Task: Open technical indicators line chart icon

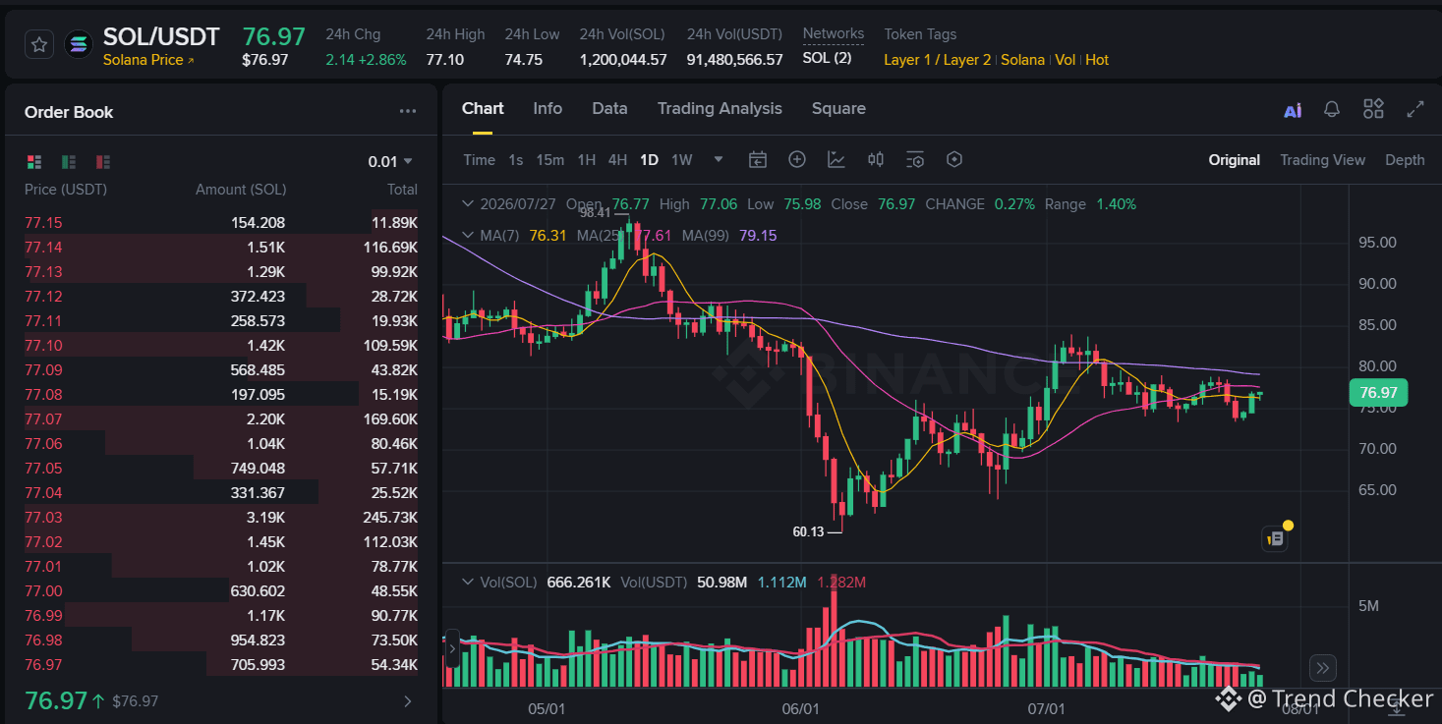Action: (x=836, y=160)
